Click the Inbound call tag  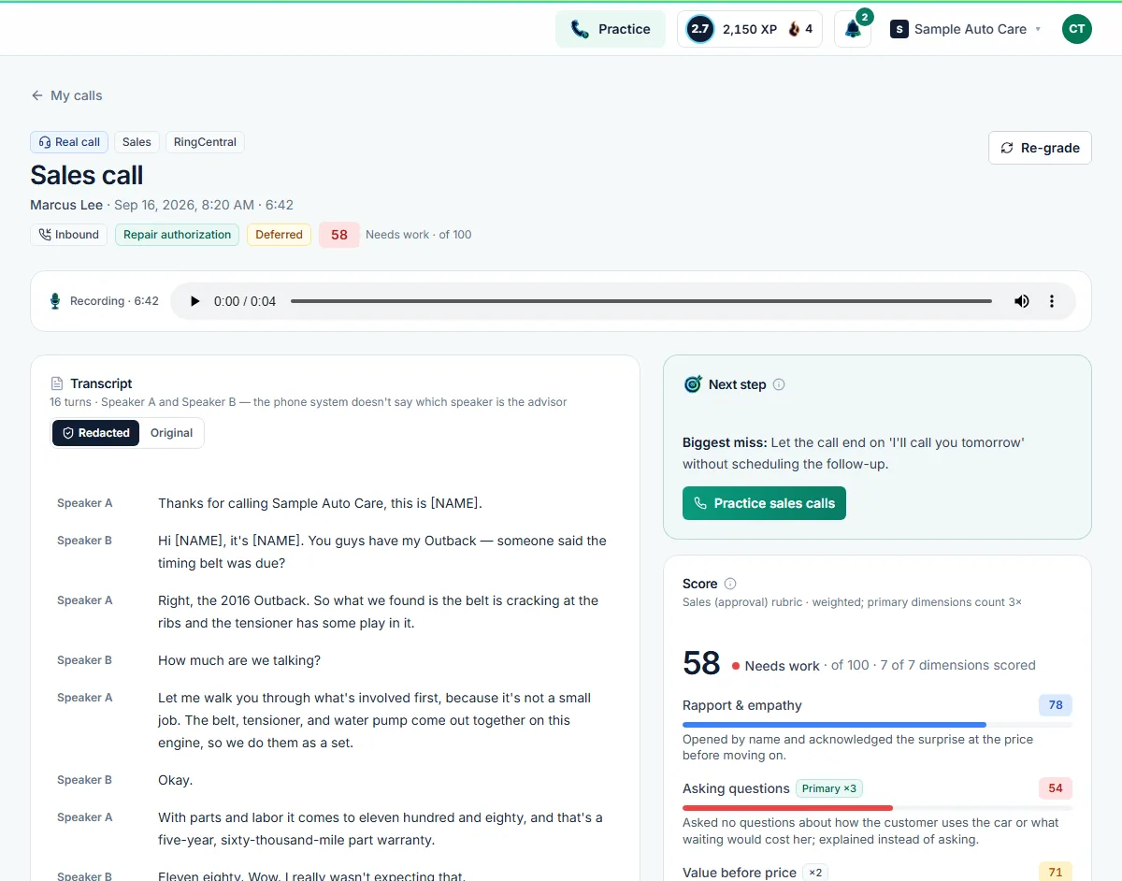point(68,235)
